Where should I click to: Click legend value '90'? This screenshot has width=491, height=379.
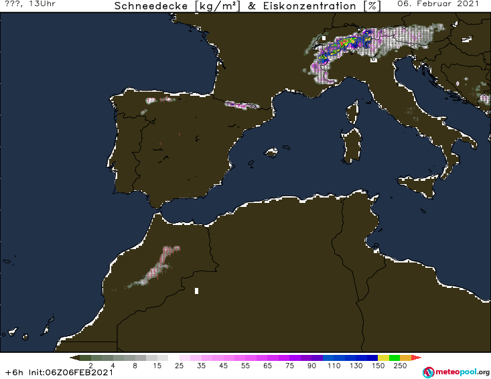pyautogui.click(x=311, y=366)
